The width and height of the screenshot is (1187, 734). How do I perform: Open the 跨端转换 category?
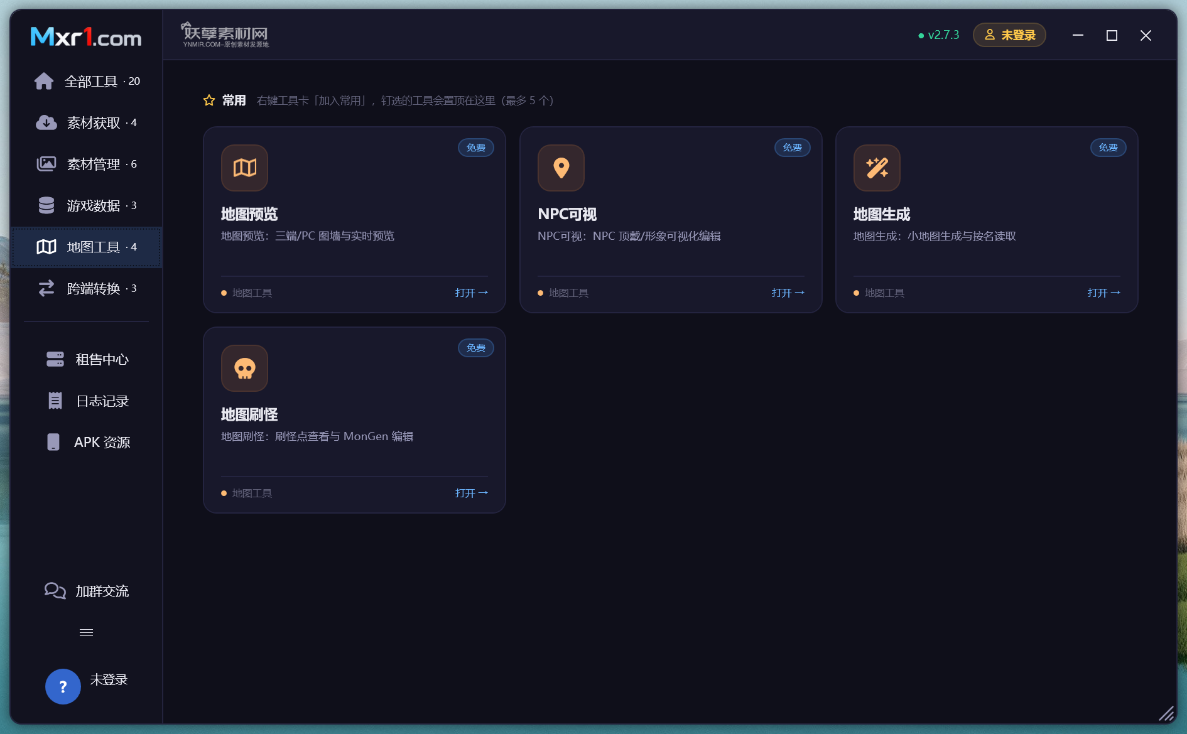[x=87, y=288]
